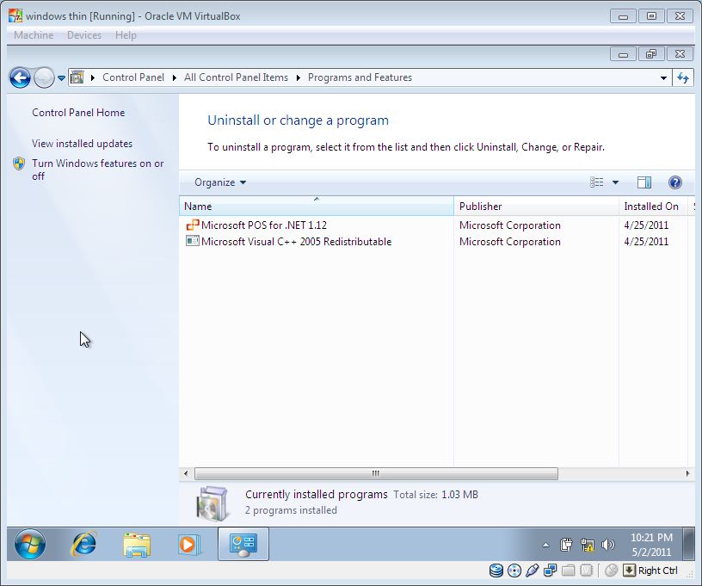Click the address bar Control Panel icon

[x=77, y=77]
